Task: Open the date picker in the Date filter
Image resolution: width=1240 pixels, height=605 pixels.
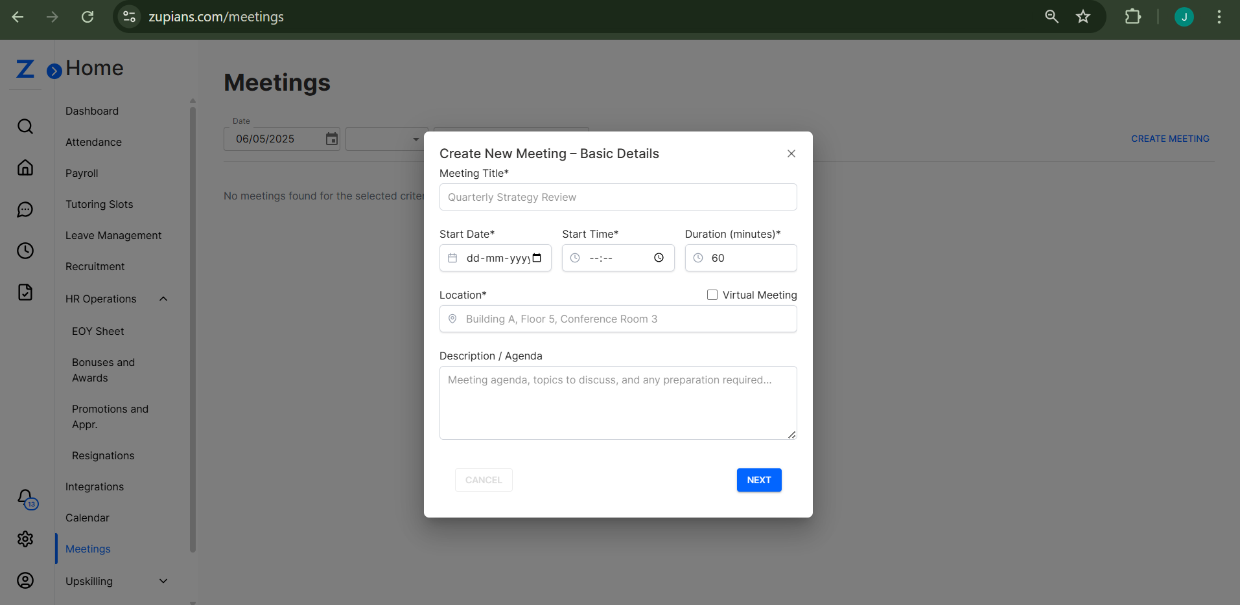Action: point(331,139)
